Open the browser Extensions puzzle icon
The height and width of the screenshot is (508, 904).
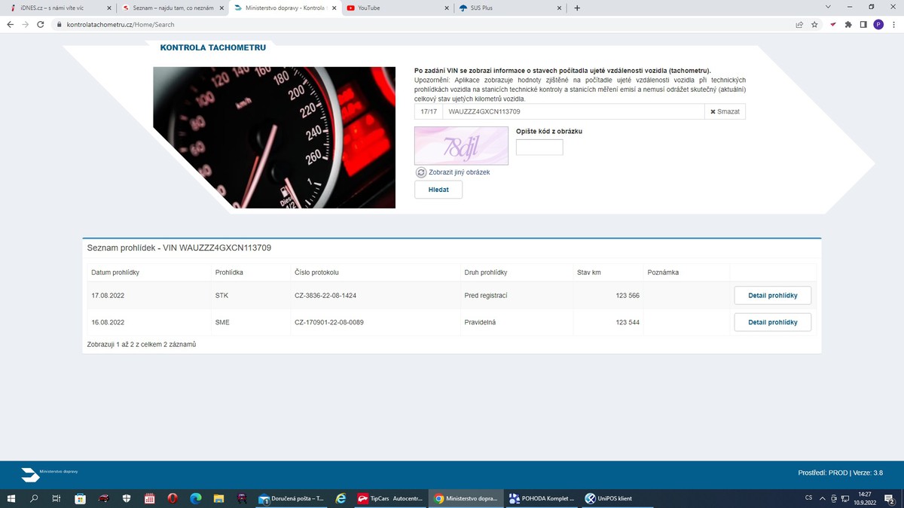click(848, 25)
